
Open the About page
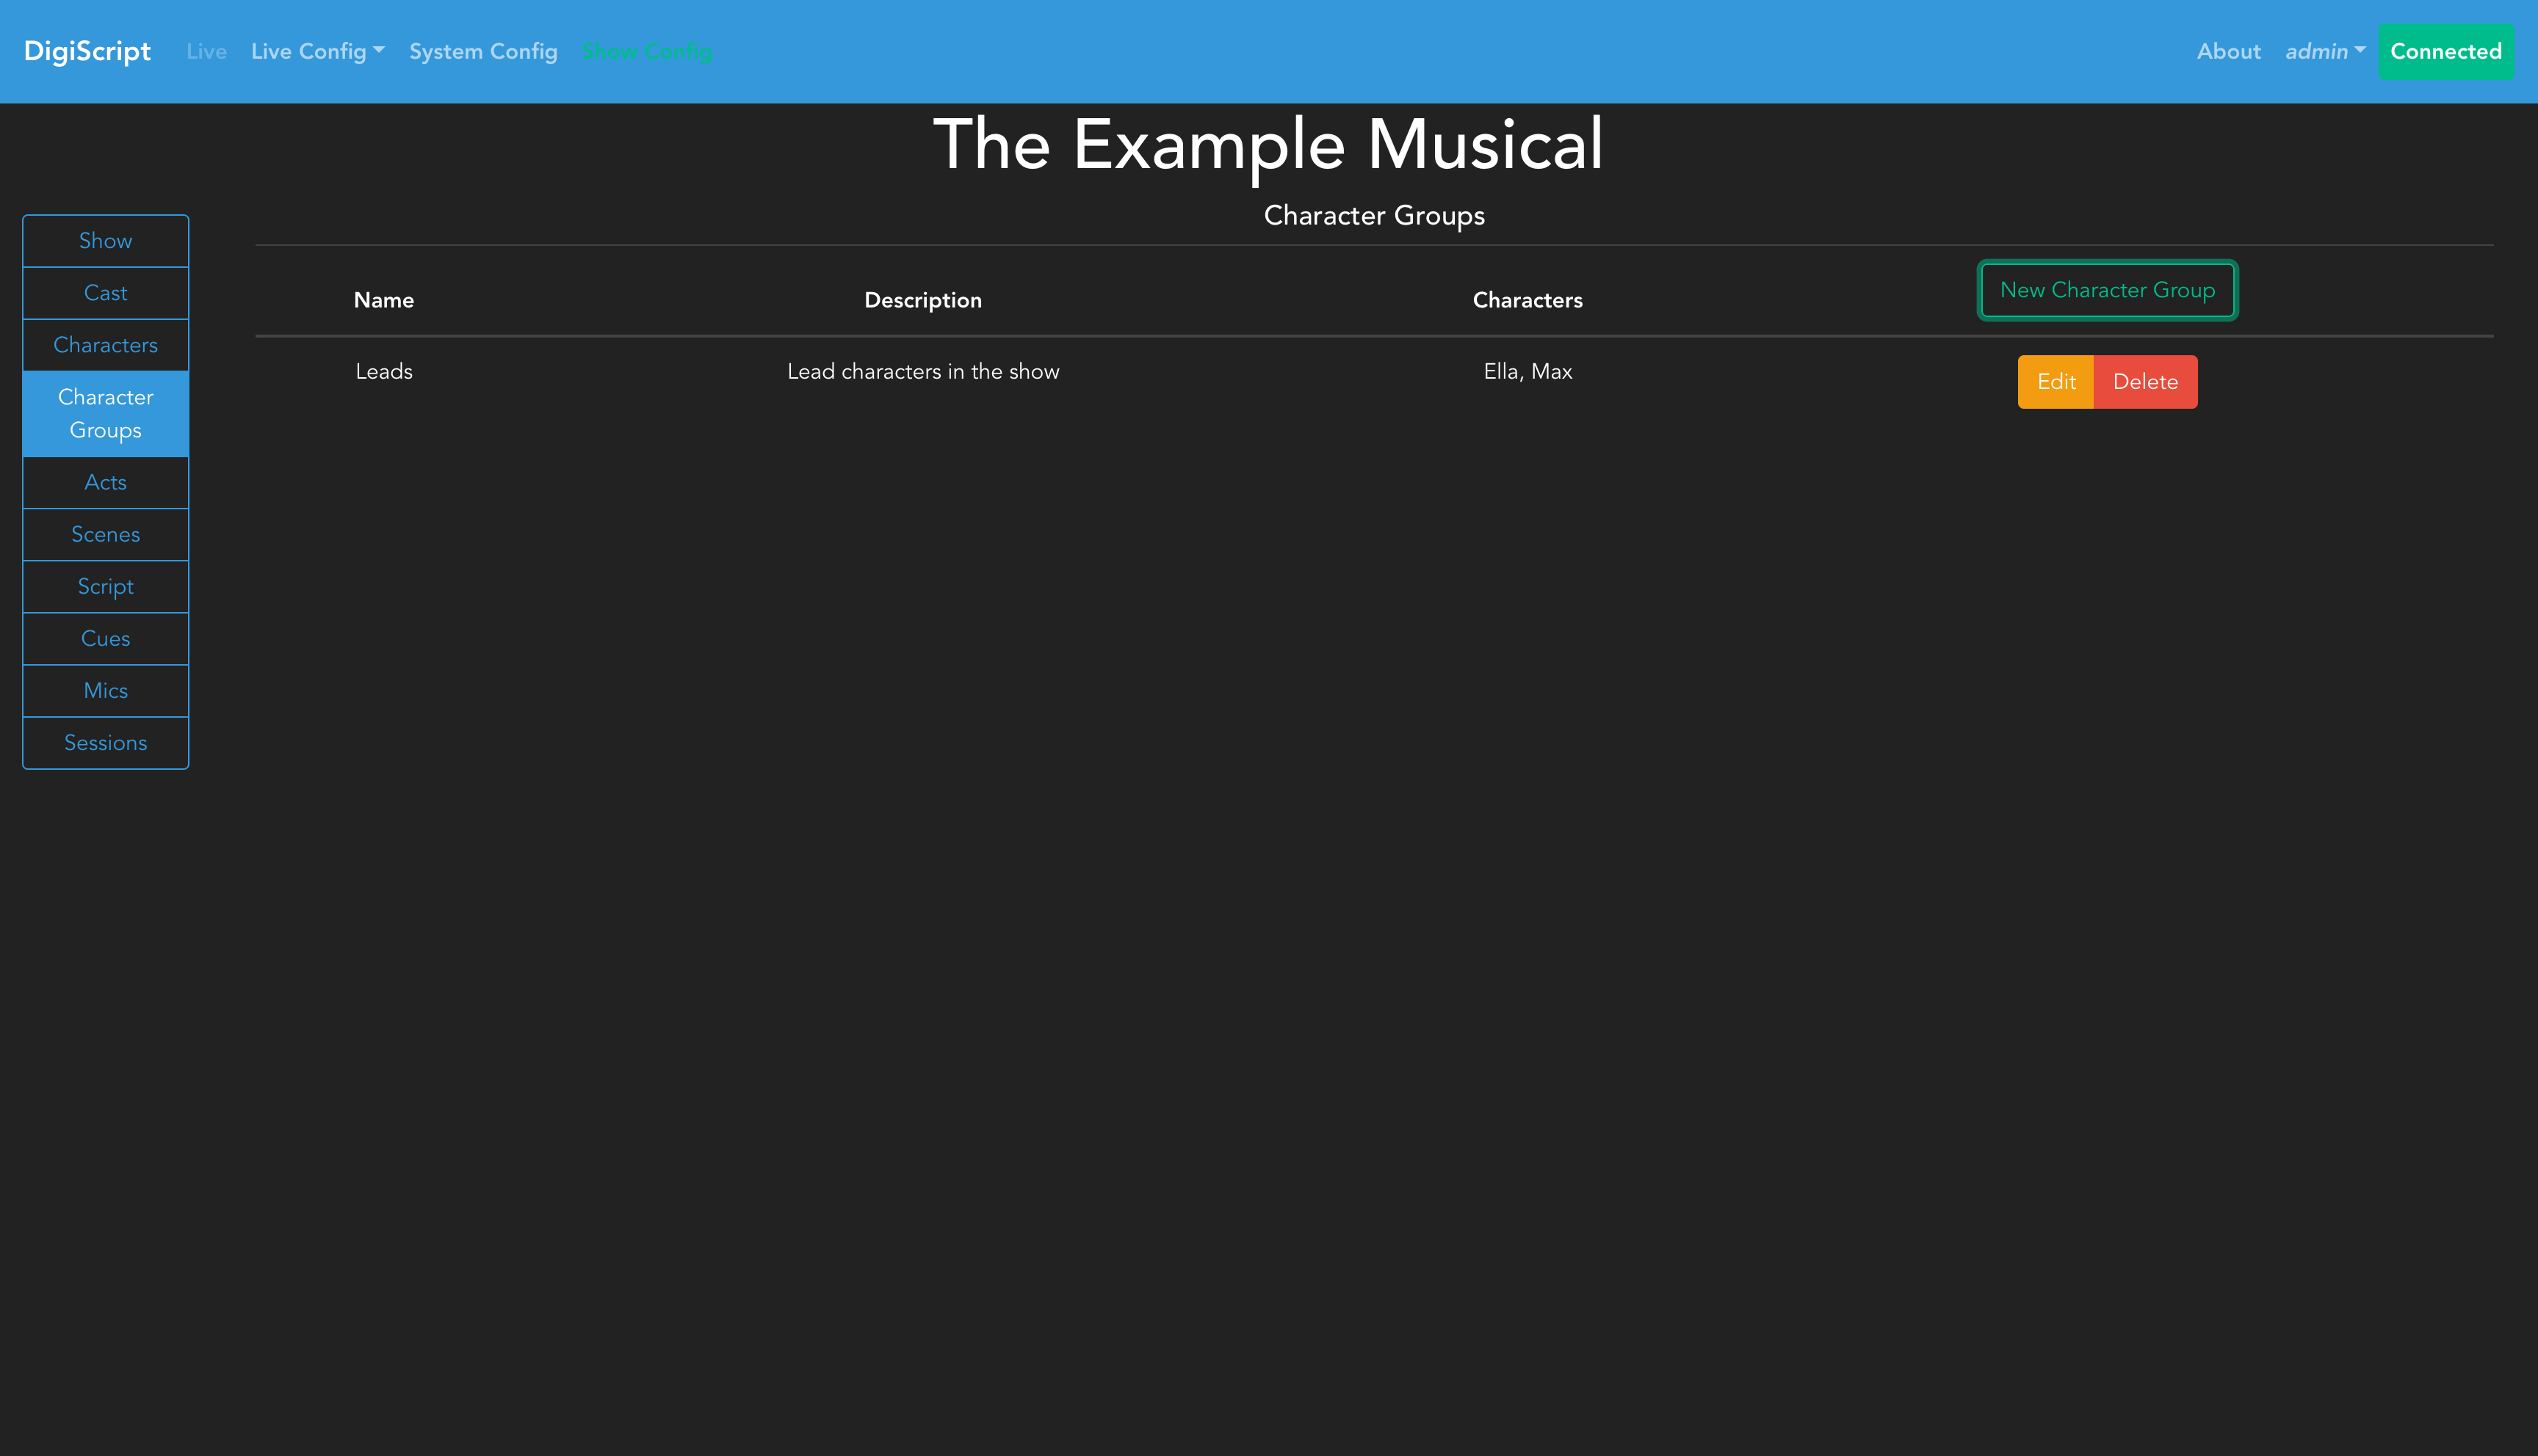click(2228, 51)
